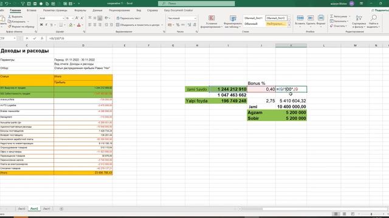
Task: Switch to sheet tab Лист3
Action: [22, 208]
